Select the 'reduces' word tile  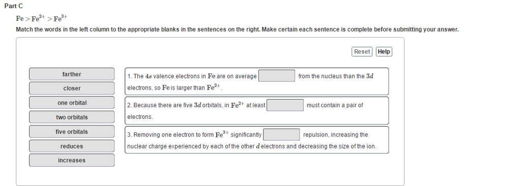tap(72, 146)
